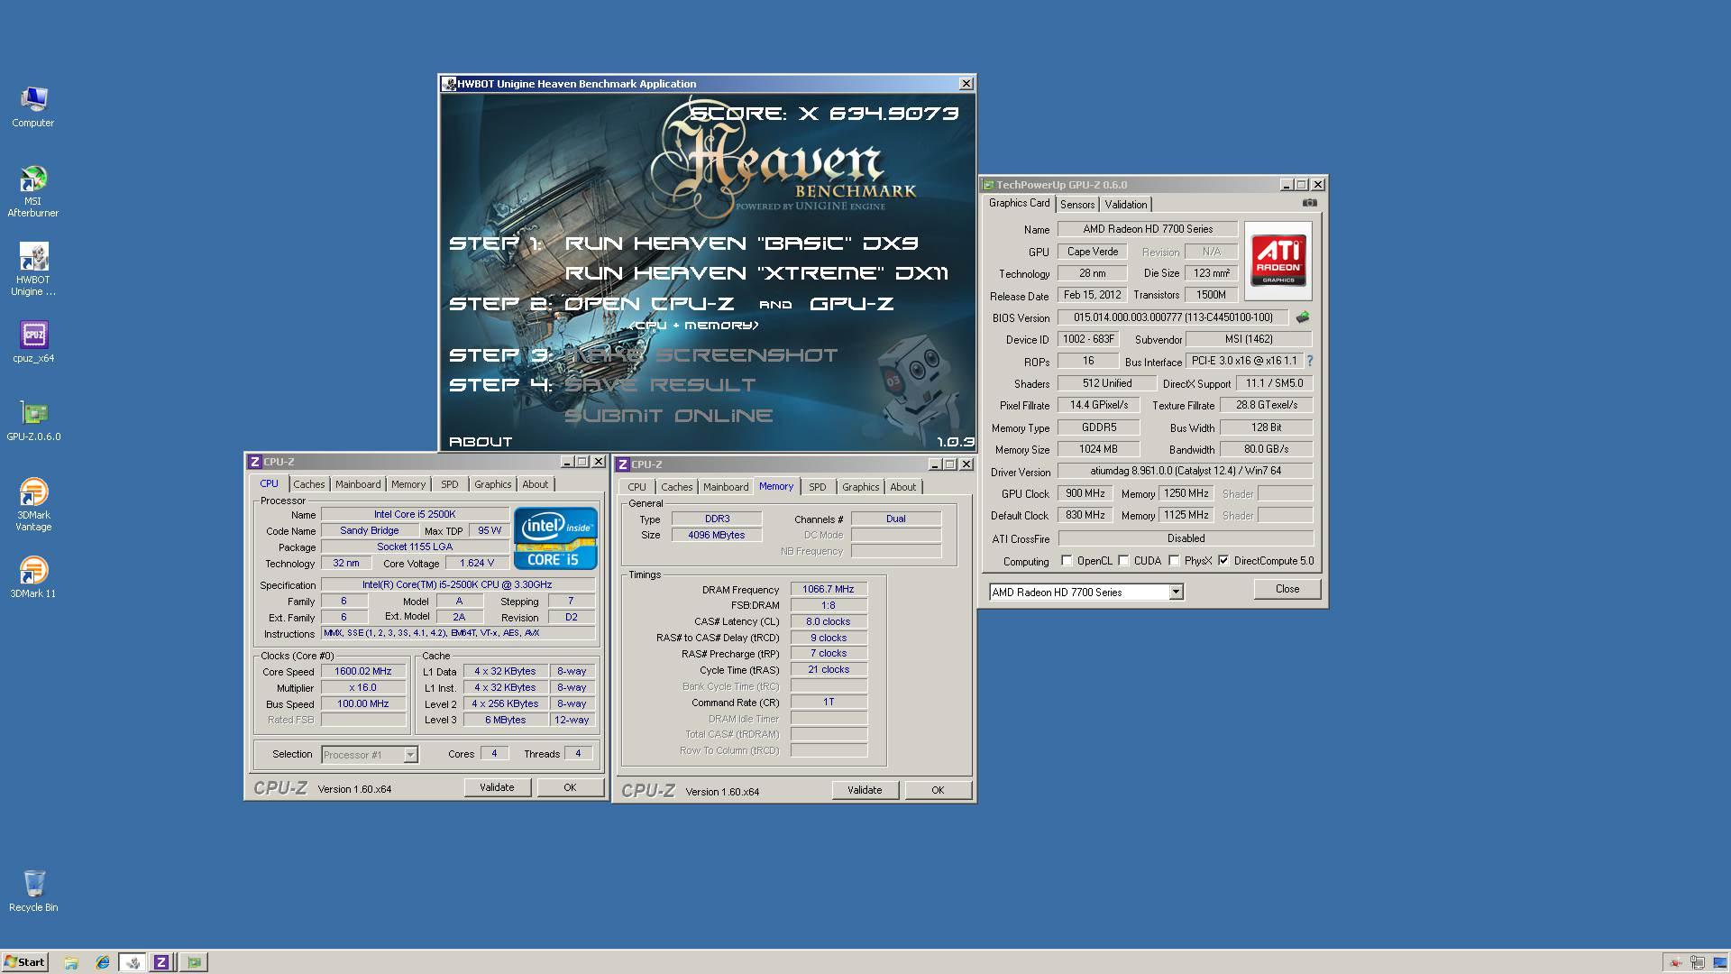Open Mainboard tab in left CPU-Z window
1731x974 pixels.
[x=358, y=484]
